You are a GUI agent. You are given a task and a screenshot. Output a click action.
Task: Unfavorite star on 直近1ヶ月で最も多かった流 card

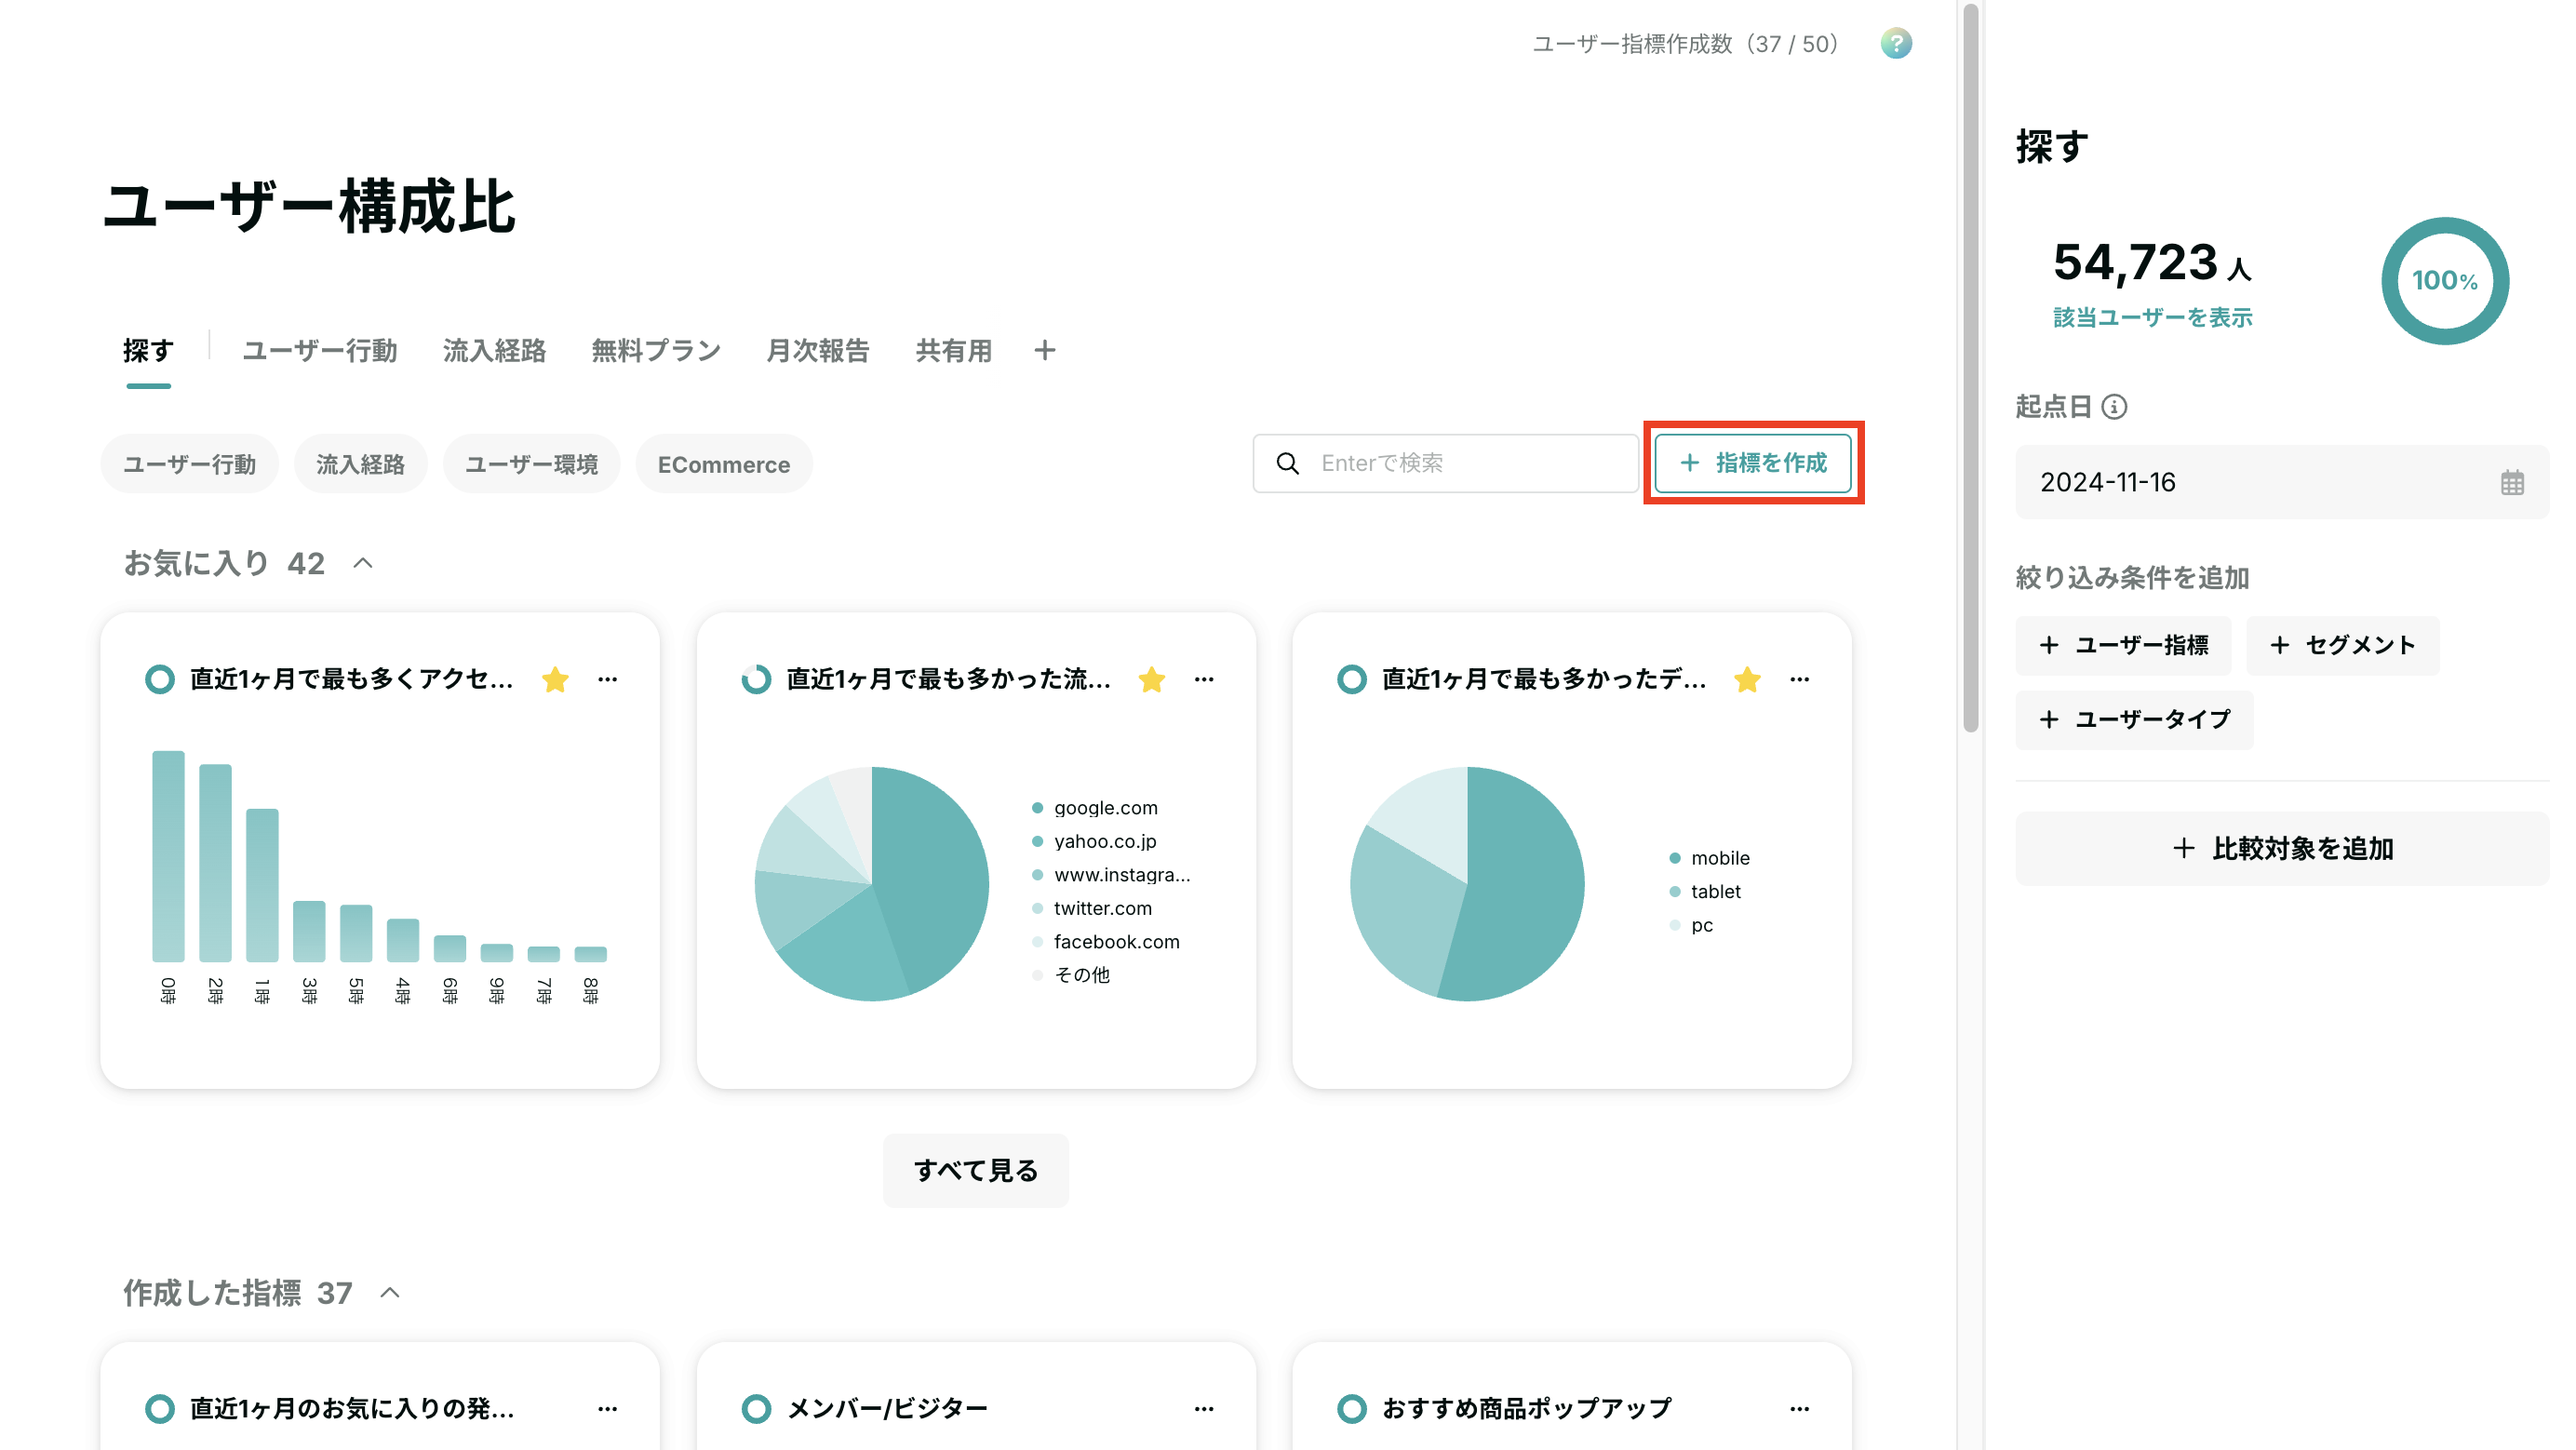[1151, 679]
